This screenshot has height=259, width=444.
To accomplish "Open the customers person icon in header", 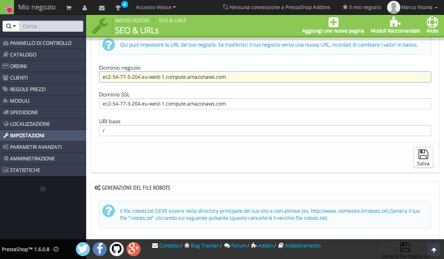I will pos(85,8).
